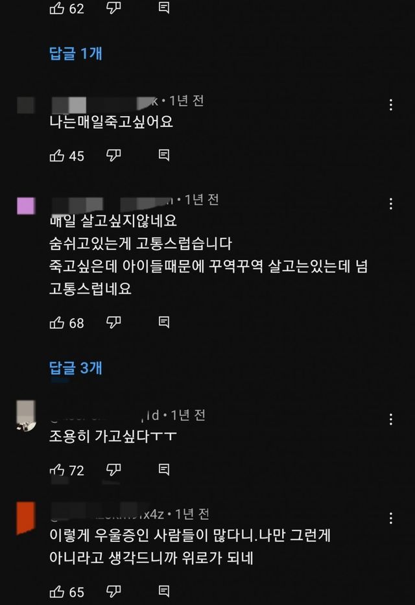Screen dimensions: 415x605
Task: Like the comment '조용히 가고싶다ㅜㅜ'
Action: tap(56, 470)
